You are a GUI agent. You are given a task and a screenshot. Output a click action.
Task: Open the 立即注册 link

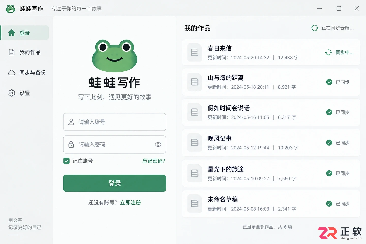pos(130,203)
